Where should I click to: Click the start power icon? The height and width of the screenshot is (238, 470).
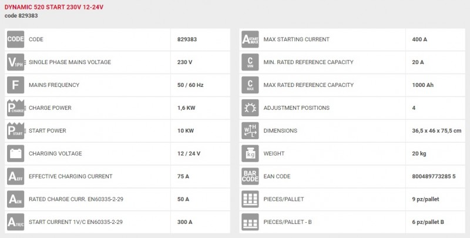[15, 131]
